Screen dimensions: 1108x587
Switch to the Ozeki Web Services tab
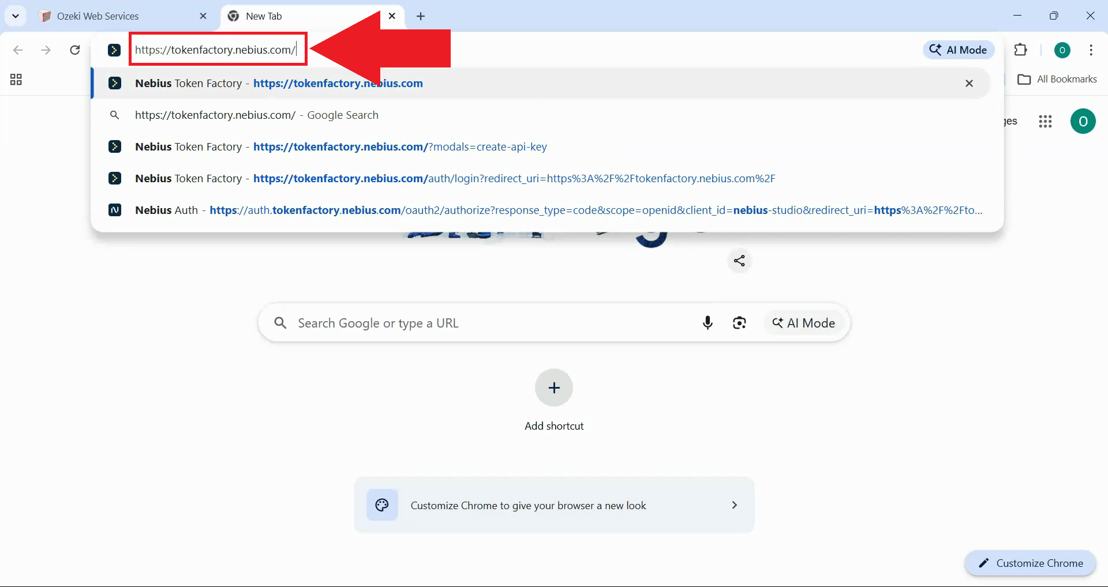98,16
